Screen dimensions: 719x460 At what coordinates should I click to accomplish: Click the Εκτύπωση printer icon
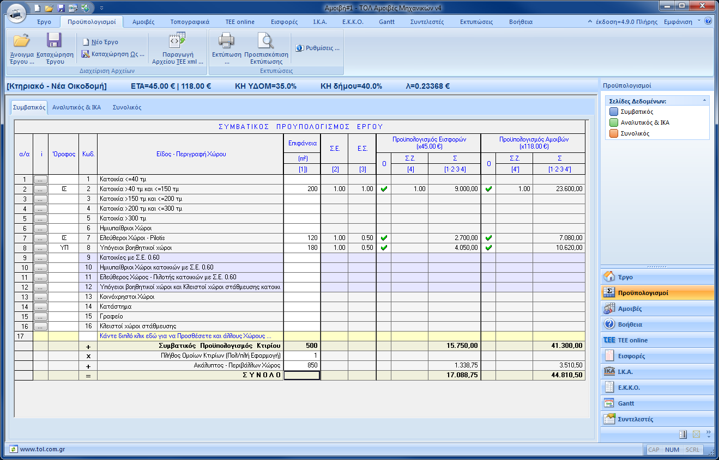click(x=226, y=40)
